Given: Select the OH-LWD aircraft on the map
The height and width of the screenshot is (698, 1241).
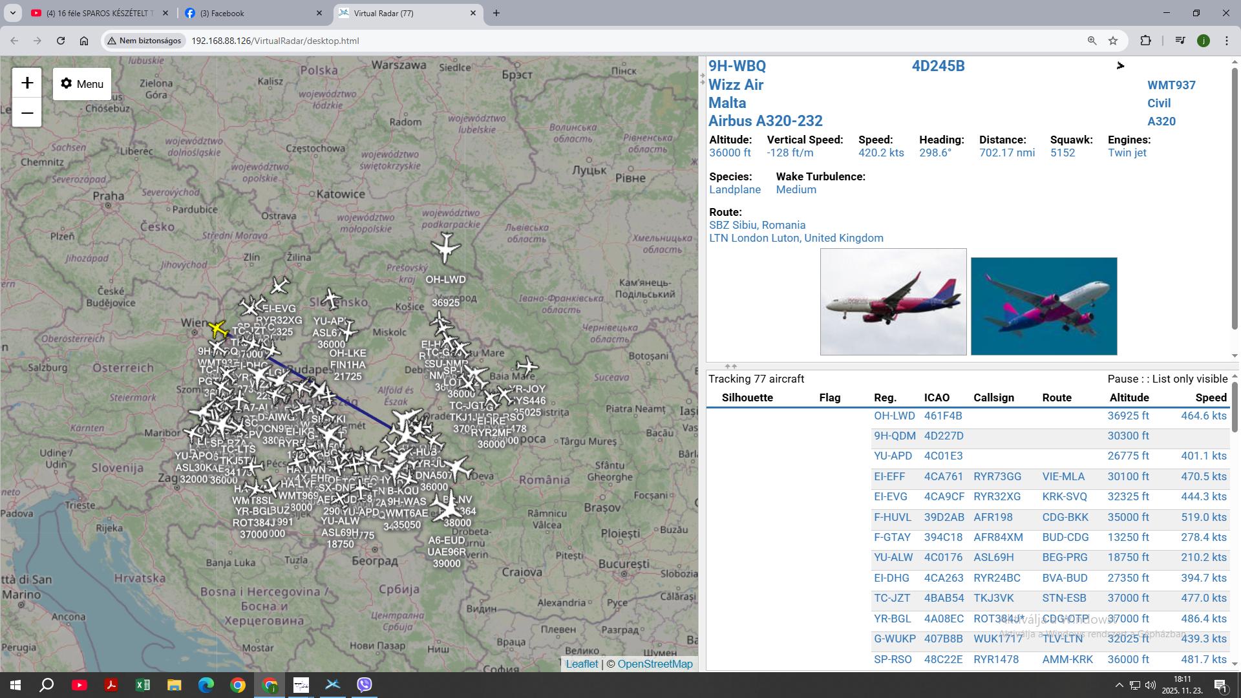Looking at the screenshot, I should pos(445,248).
